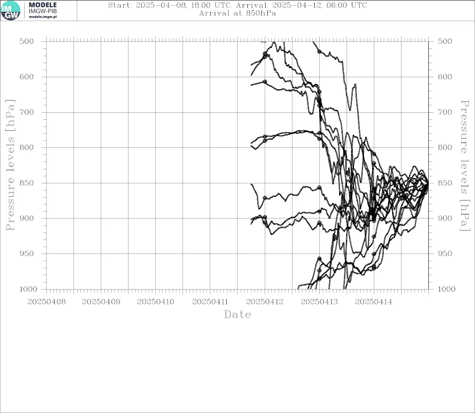The image size is (475, 413).
Task: Click the right axis 800 label
Action: tap(445, 147)
